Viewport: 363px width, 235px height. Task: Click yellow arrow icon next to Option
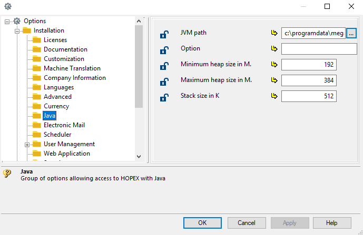pyautogui.click(x=274, y=48)
